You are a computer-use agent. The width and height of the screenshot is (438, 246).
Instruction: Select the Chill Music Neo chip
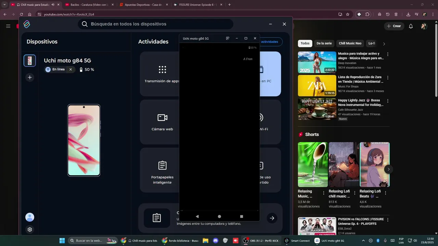point(350,43)
